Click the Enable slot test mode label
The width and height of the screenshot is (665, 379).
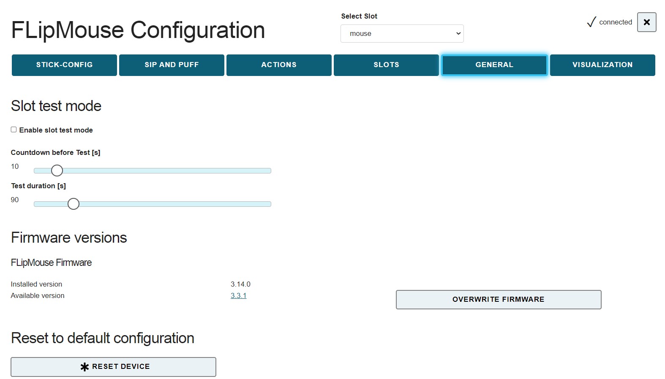pos(56,130)
